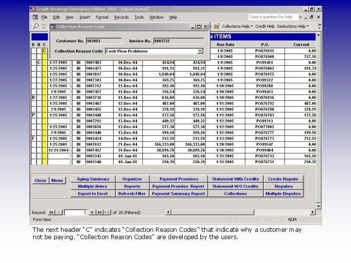
Task: Click the Create Dispute button
Action: 283,179
